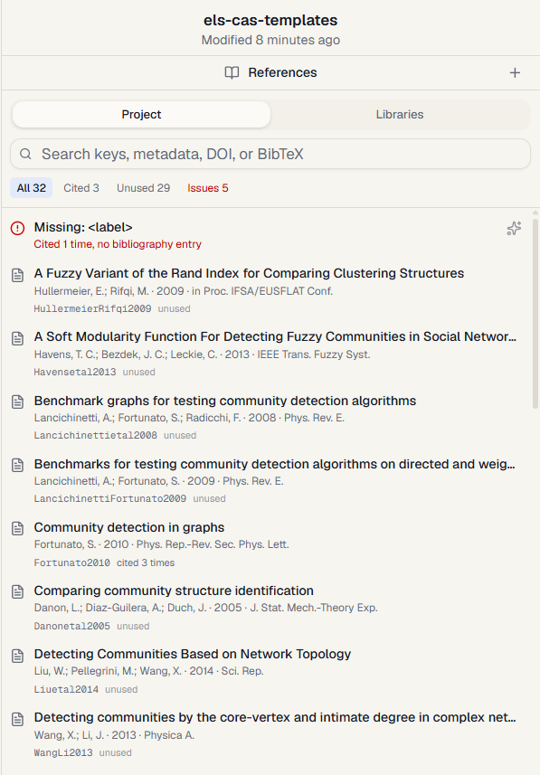Show the Issues 5 filter

(208, 188)
